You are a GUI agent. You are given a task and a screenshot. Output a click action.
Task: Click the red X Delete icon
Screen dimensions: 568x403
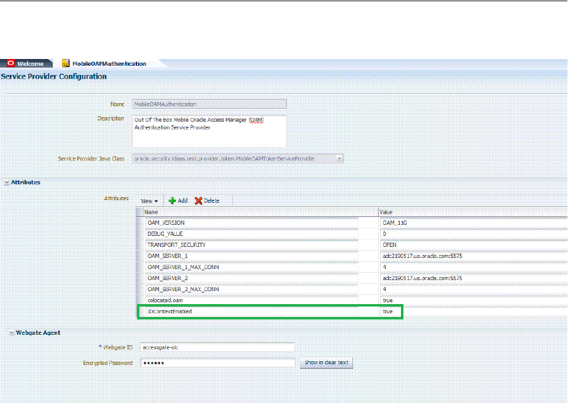198,201
